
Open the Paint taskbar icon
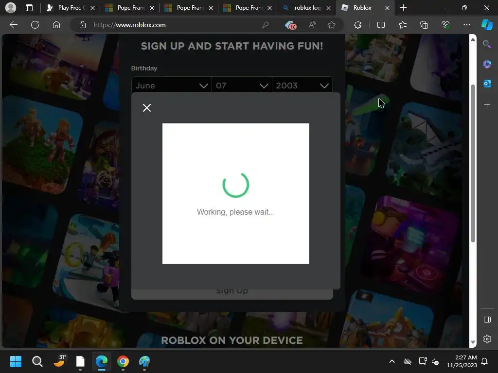(x=144, y=361)
